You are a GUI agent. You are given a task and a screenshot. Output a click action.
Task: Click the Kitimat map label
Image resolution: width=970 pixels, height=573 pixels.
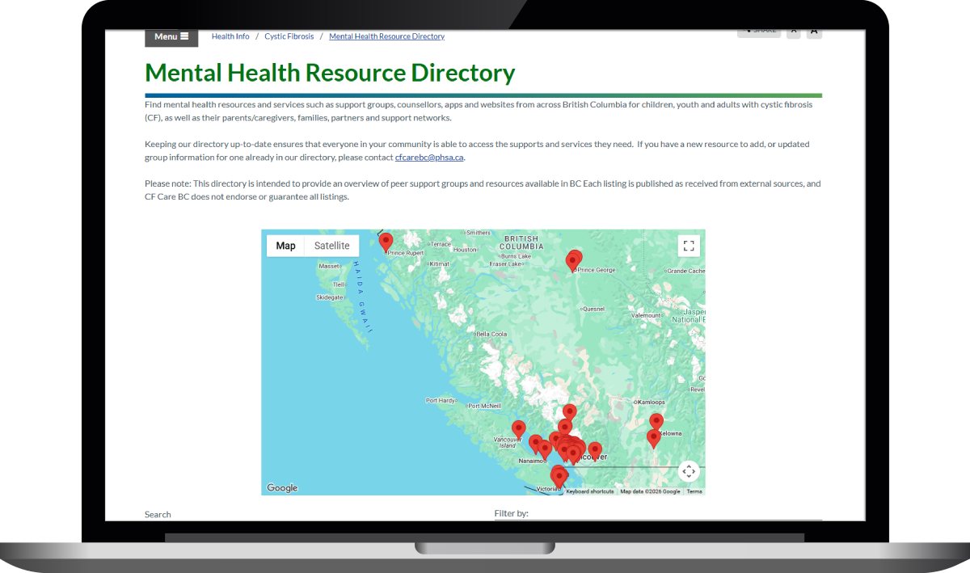point(439,264)
